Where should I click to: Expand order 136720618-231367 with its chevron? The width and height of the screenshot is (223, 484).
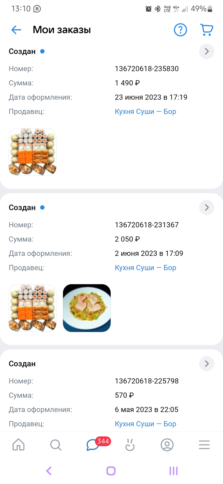(207, 207)
